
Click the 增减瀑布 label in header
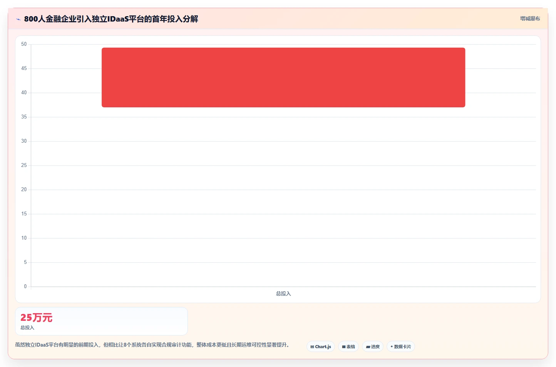pyautogui.click(x=530, y=18)
